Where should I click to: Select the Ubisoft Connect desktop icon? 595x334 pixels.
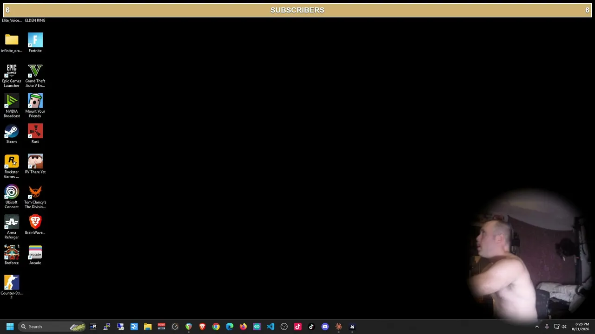pyautogui.click(x=12, y=197)
